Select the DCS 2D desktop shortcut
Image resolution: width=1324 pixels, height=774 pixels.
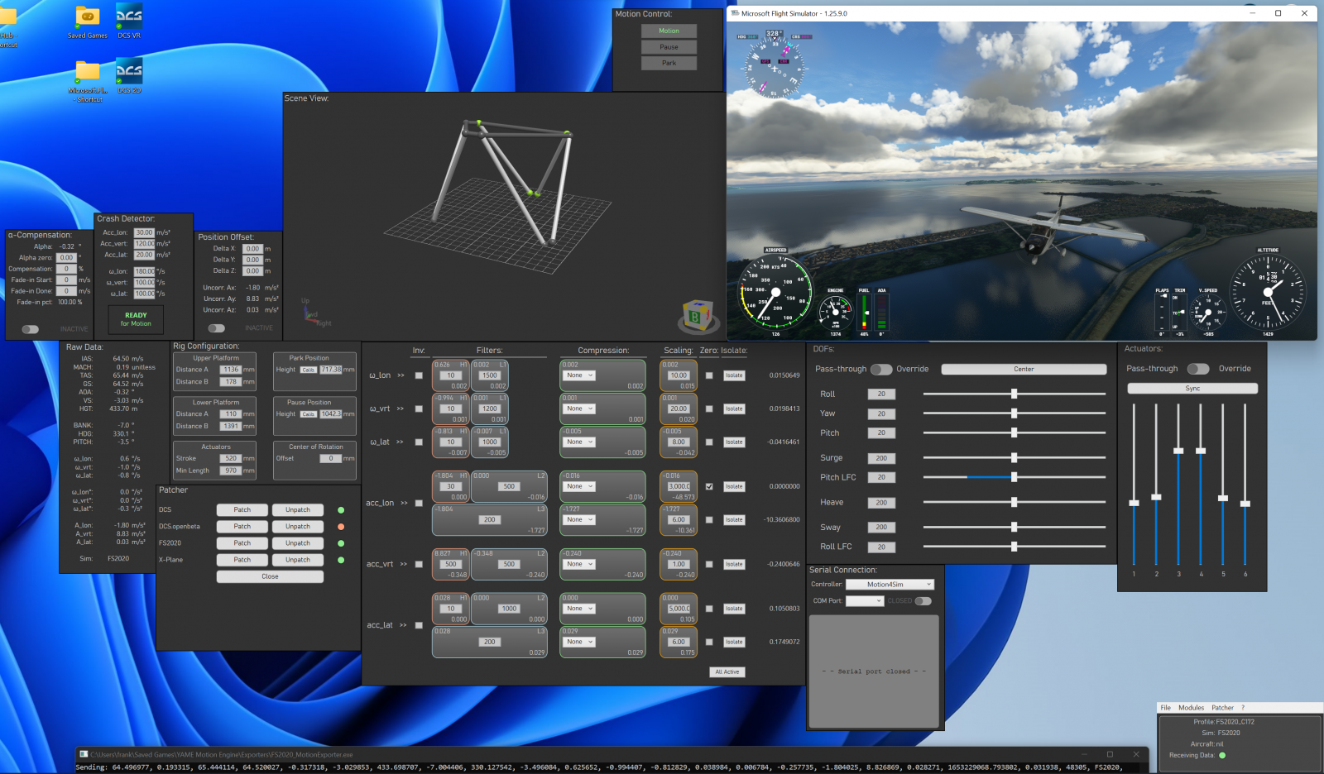pyautogui.click(x=129, y=71)
